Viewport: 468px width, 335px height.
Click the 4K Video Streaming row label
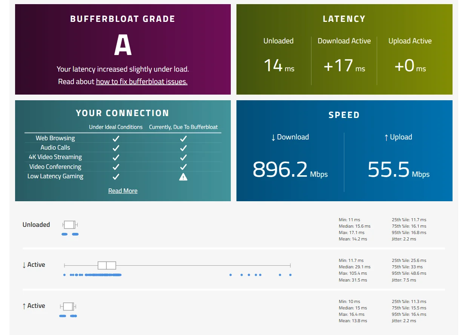[55, 157]
